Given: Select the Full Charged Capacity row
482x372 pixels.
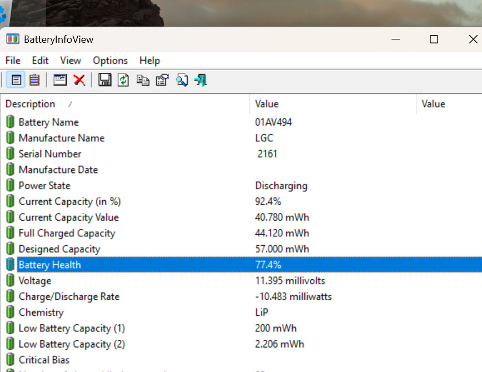Looking at the screenshot, I should 67,233.
